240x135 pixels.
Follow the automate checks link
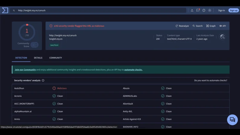tap(133, 70)
